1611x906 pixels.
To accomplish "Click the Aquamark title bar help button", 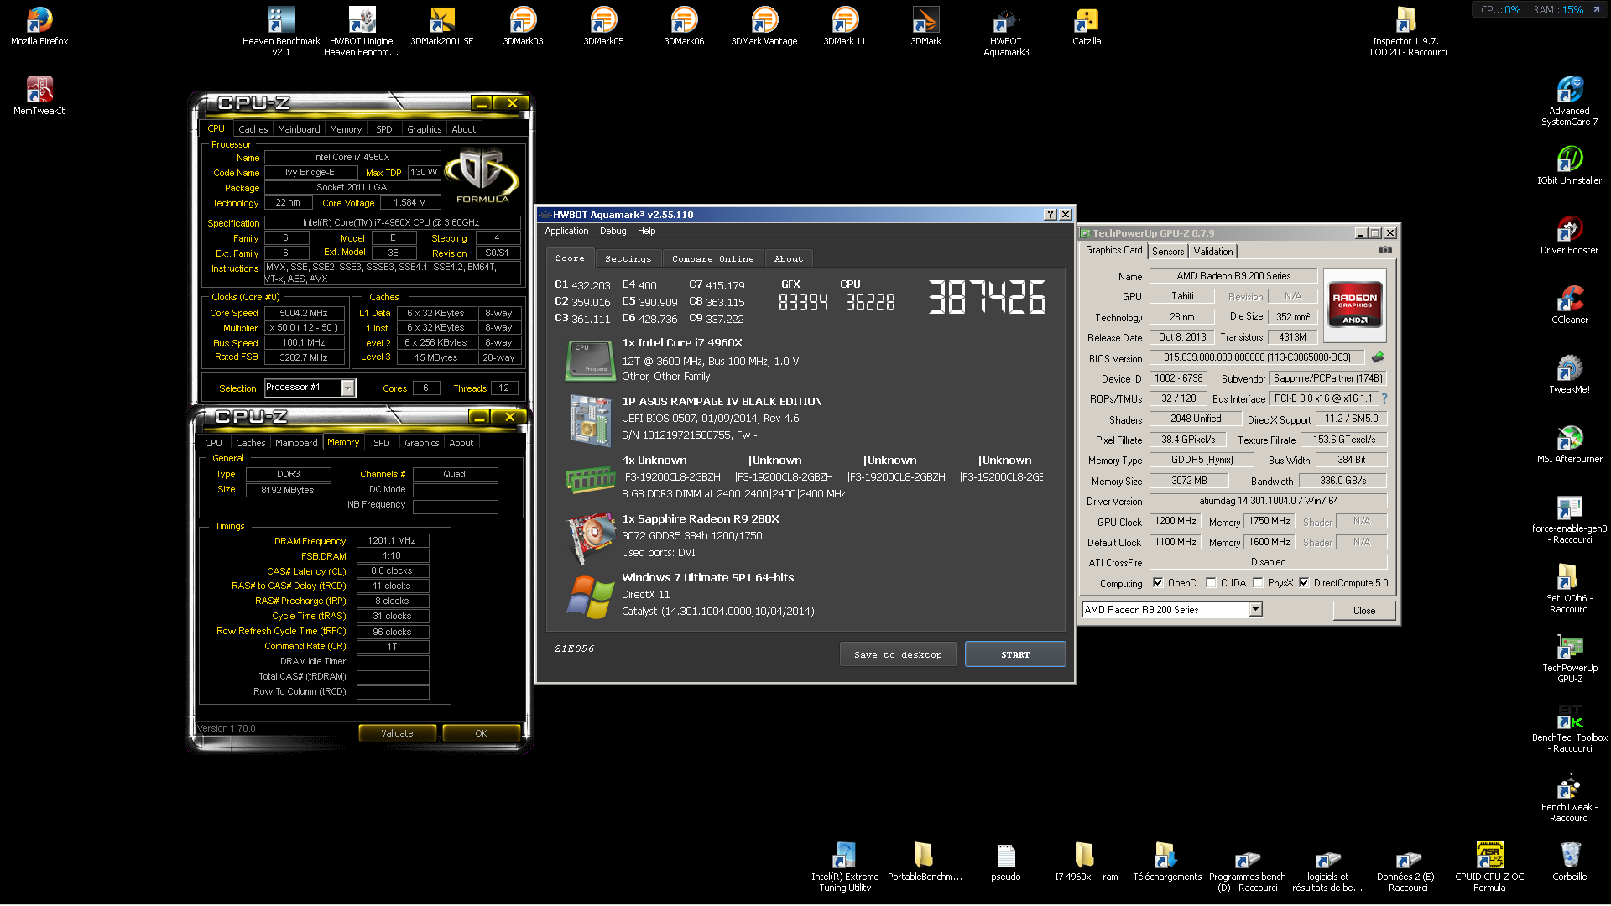I will coord(1050,215).
